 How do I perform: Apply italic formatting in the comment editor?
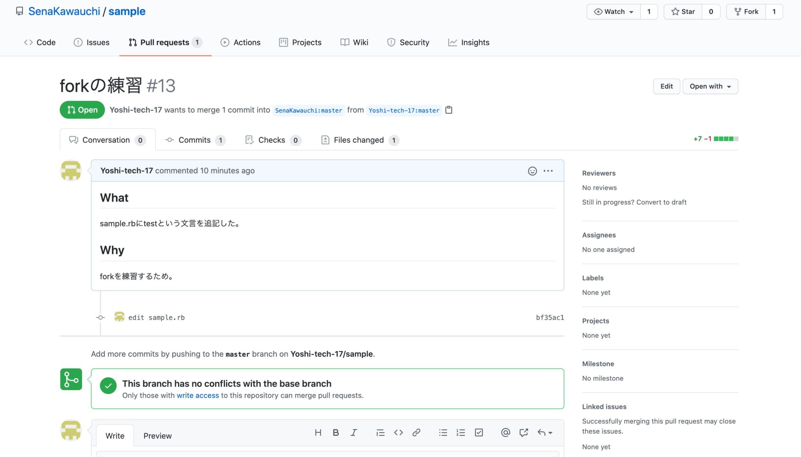pyautogui.click(x=354, y=432)
